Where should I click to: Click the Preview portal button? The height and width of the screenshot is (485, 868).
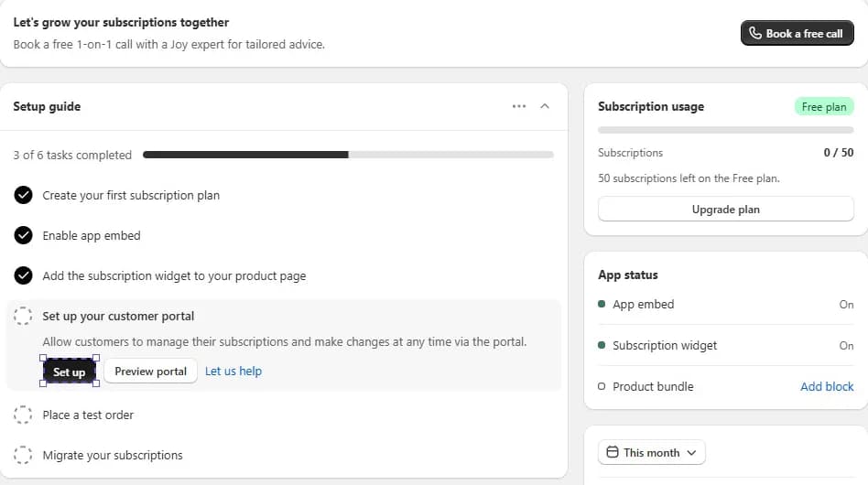(150, 372)
